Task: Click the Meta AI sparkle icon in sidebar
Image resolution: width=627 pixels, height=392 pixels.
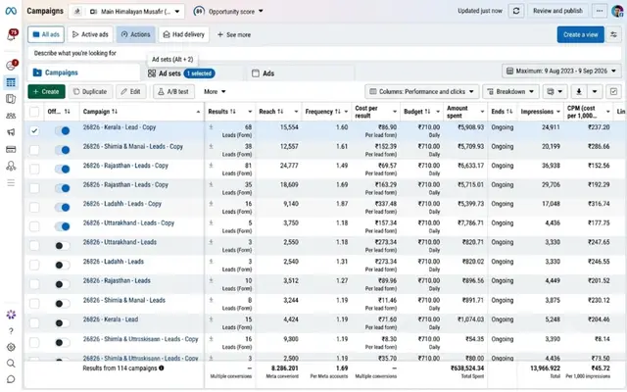Action: [11, 315]
